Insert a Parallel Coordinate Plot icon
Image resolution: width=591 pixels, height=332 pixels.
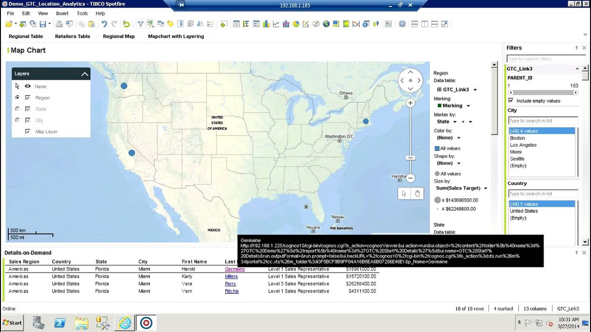pyautogui.click(x=356, y=24)
